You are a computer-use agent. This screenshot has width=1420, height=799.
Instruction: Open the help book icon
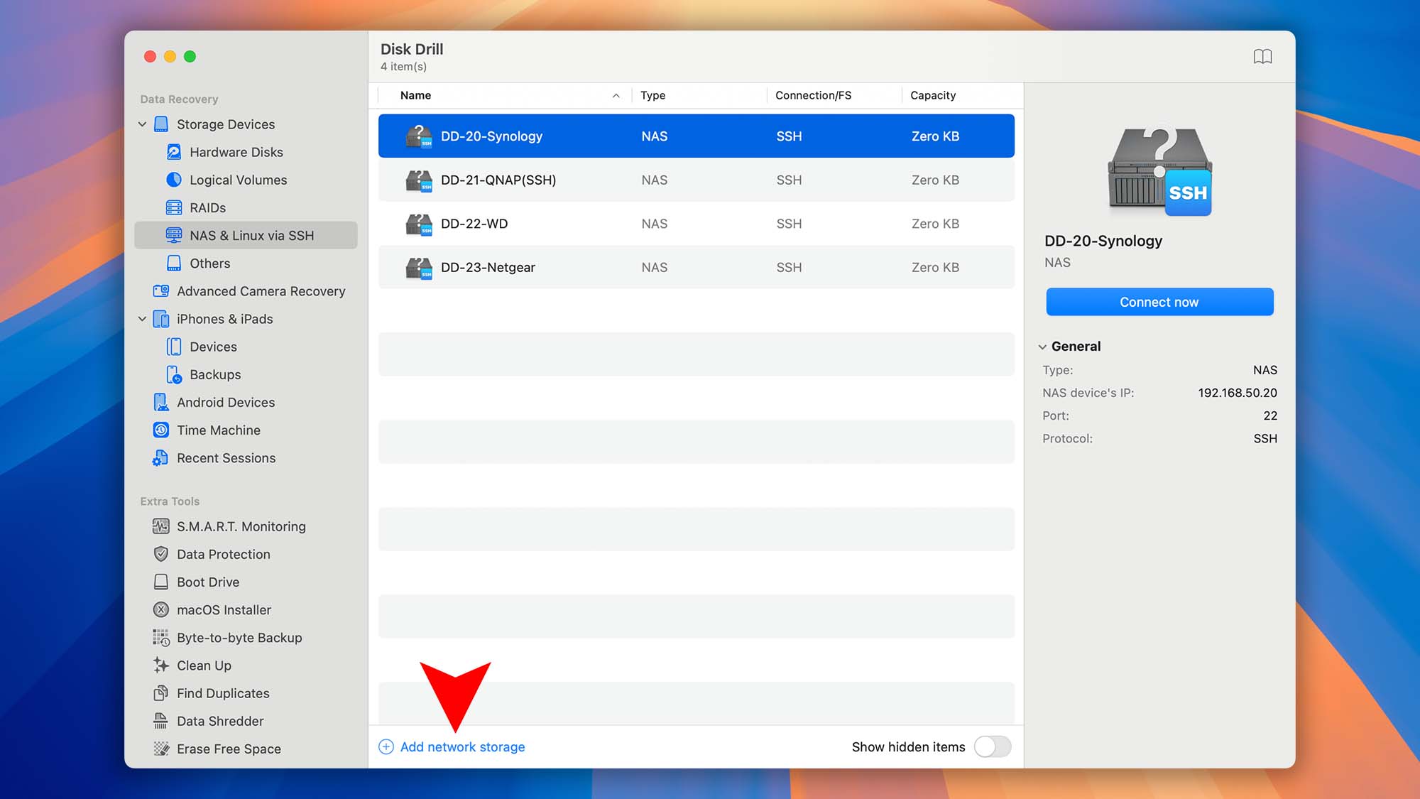click(x=1262, y=56)
